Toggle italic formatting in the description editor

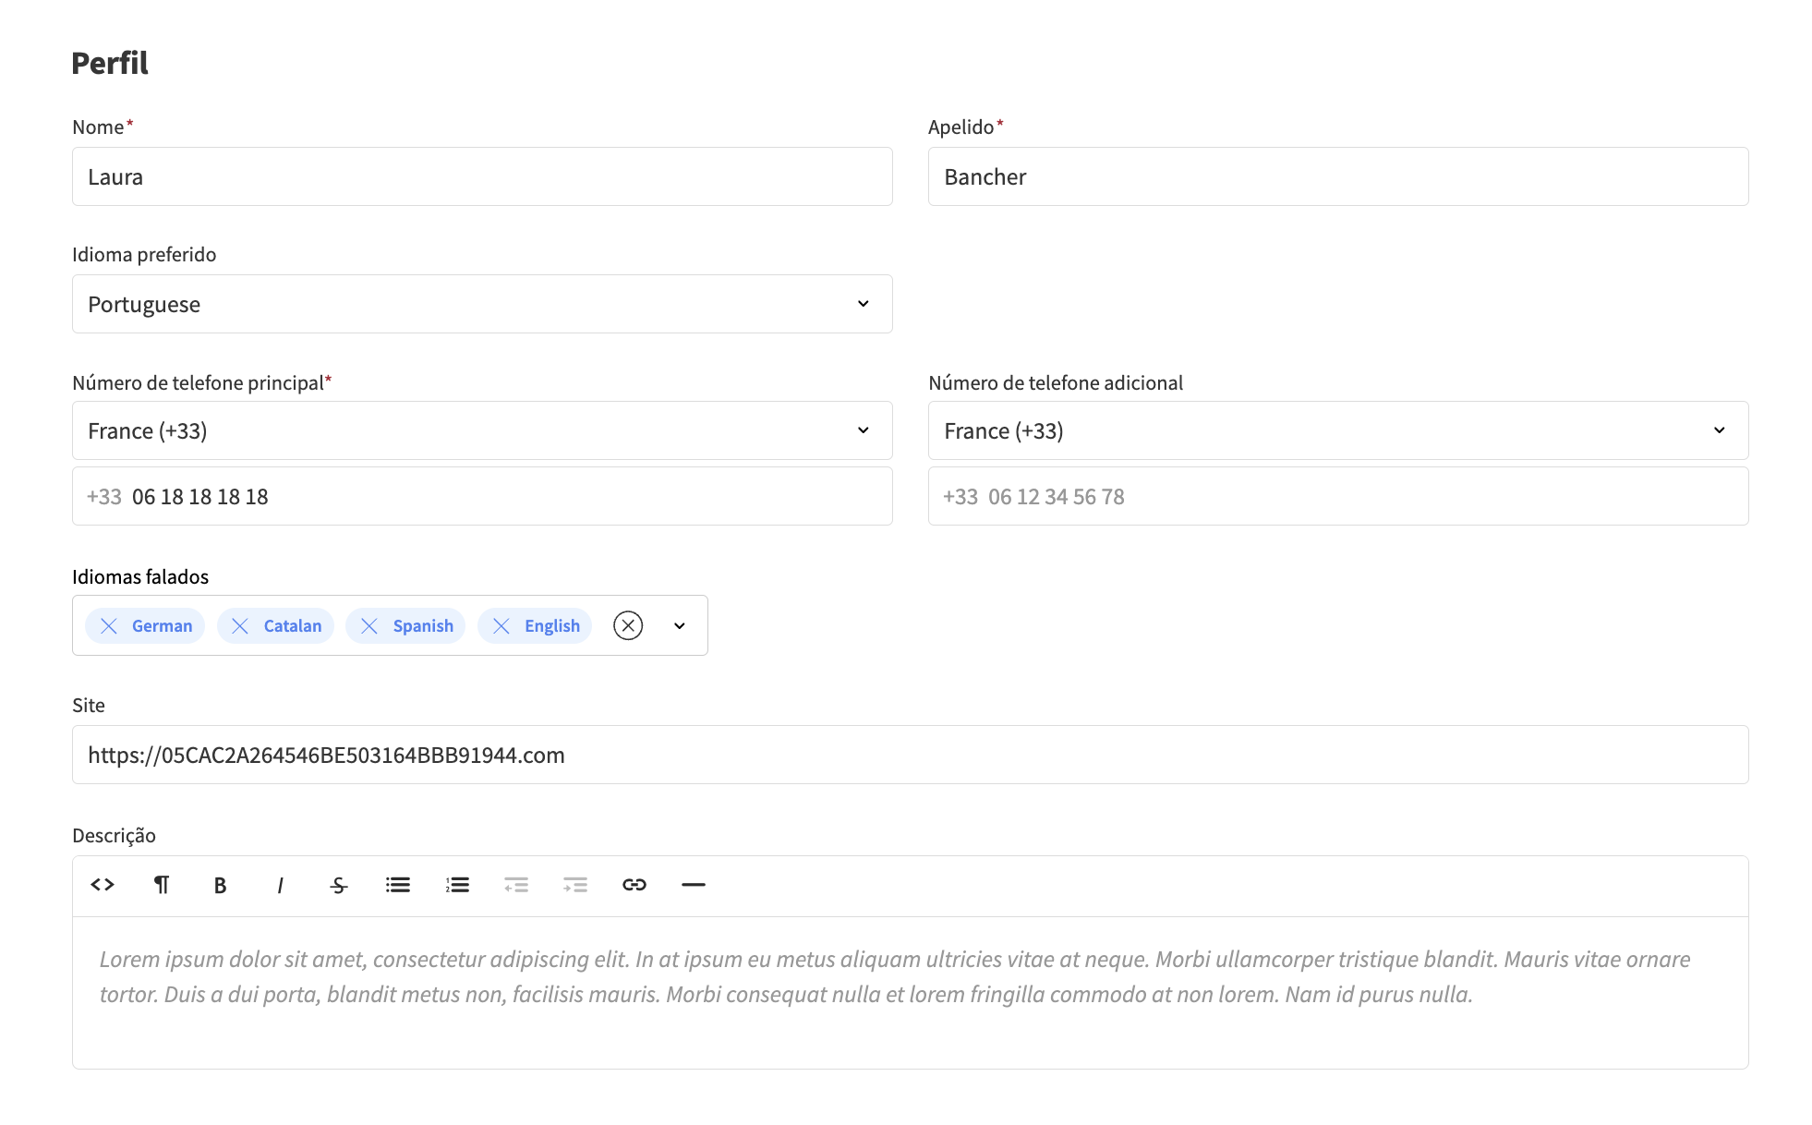click(x=279, y=885)
